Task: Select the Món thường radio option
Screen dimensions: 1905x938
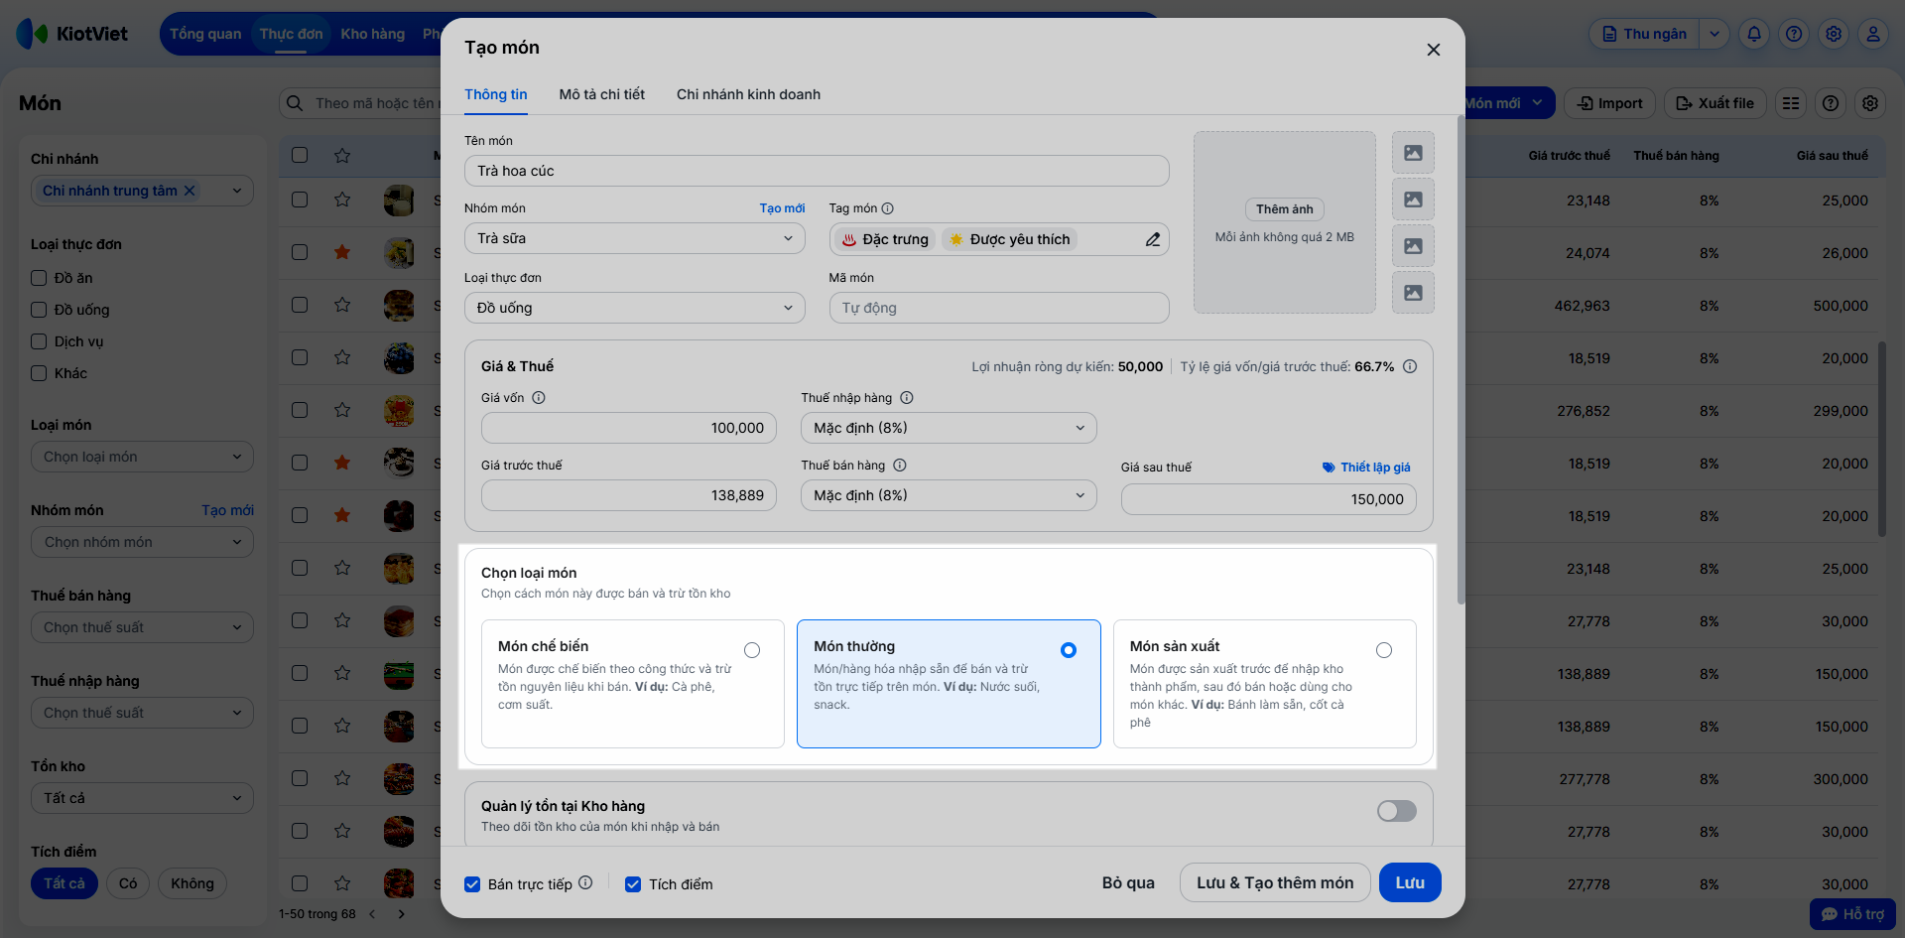Action: tap(1069, 650)
